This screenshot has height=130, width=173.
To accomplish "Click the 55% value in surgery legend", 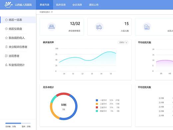I will [x=111, y=100].
